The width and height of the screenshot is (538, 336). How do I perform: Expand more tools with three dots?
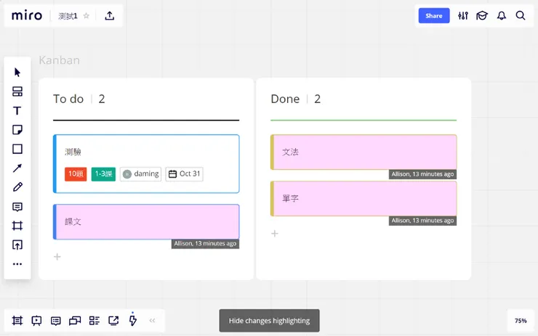point(17,264)
